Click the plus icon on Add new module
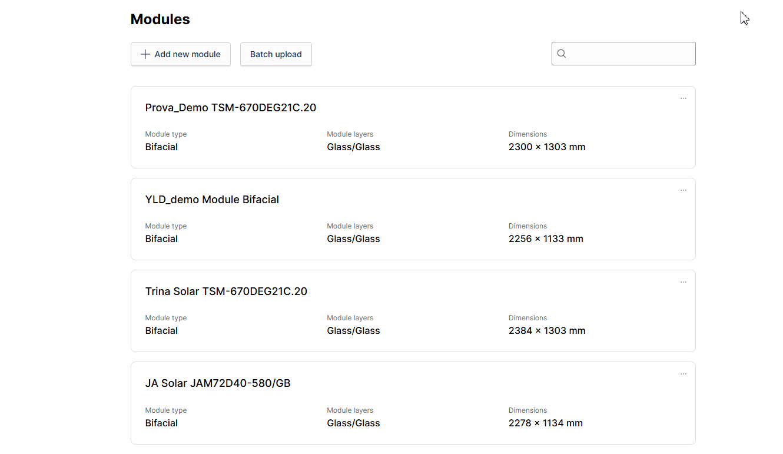 tap(145, 54)
